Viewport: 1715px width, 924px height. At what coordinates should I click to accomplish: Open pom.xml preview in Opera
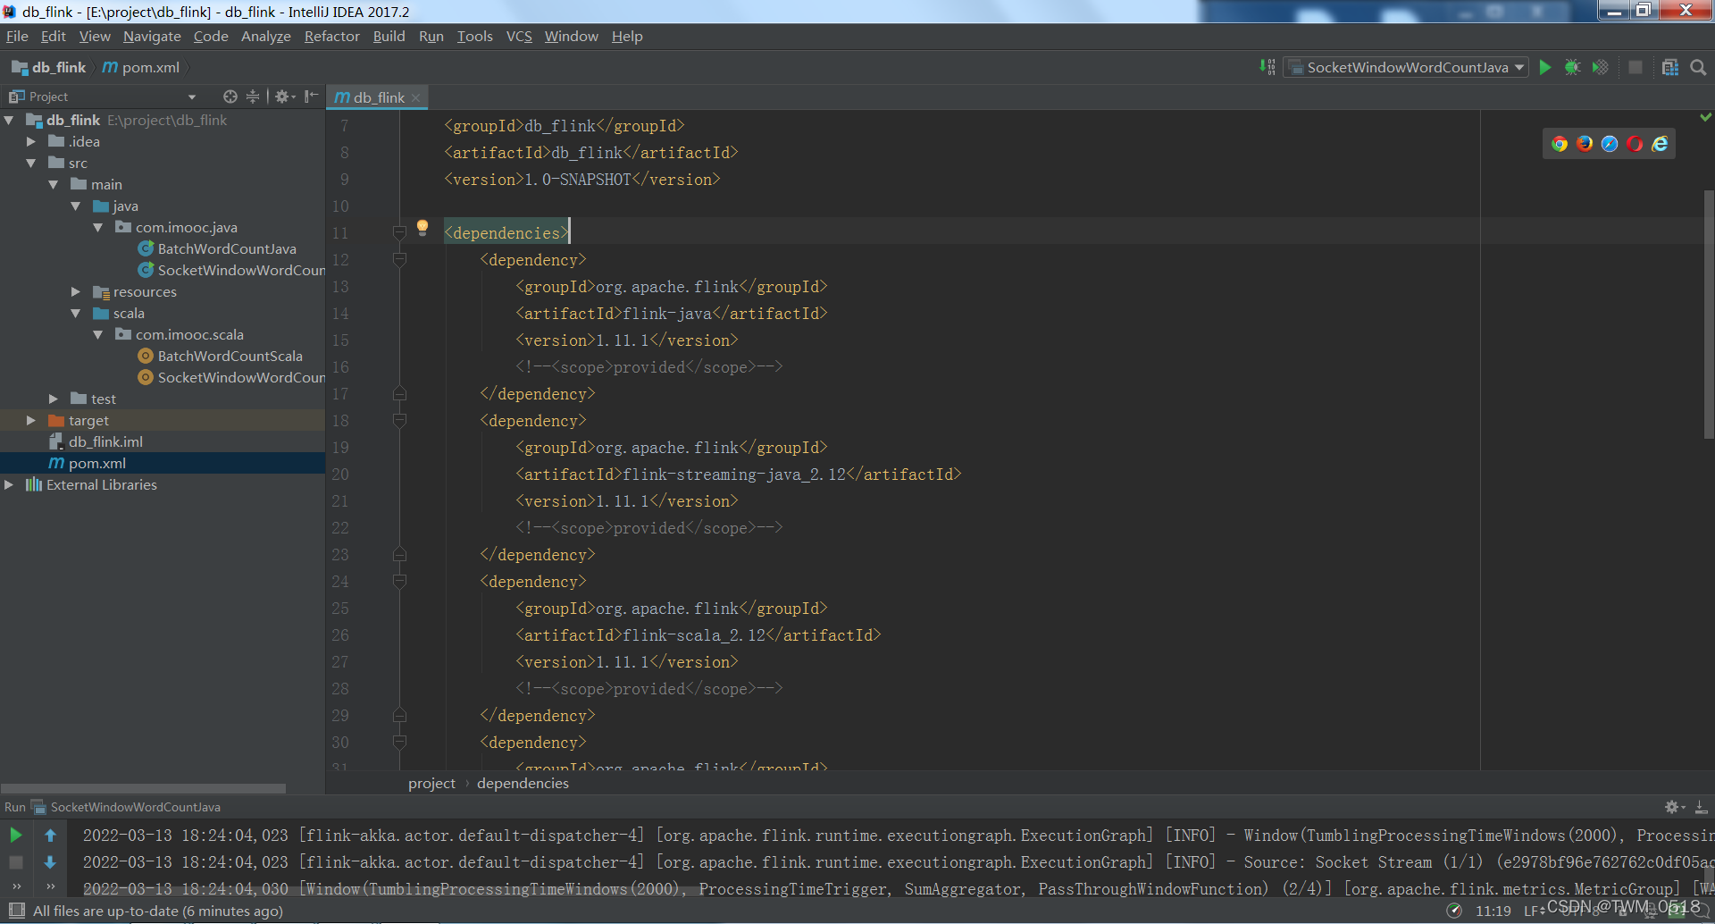pyautogui.click(x=1635, y=144)
